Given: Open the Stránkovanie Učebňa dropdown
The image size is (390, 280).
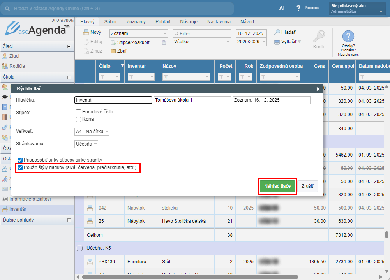Looking at the screenshot, I should tap(86, 144).
